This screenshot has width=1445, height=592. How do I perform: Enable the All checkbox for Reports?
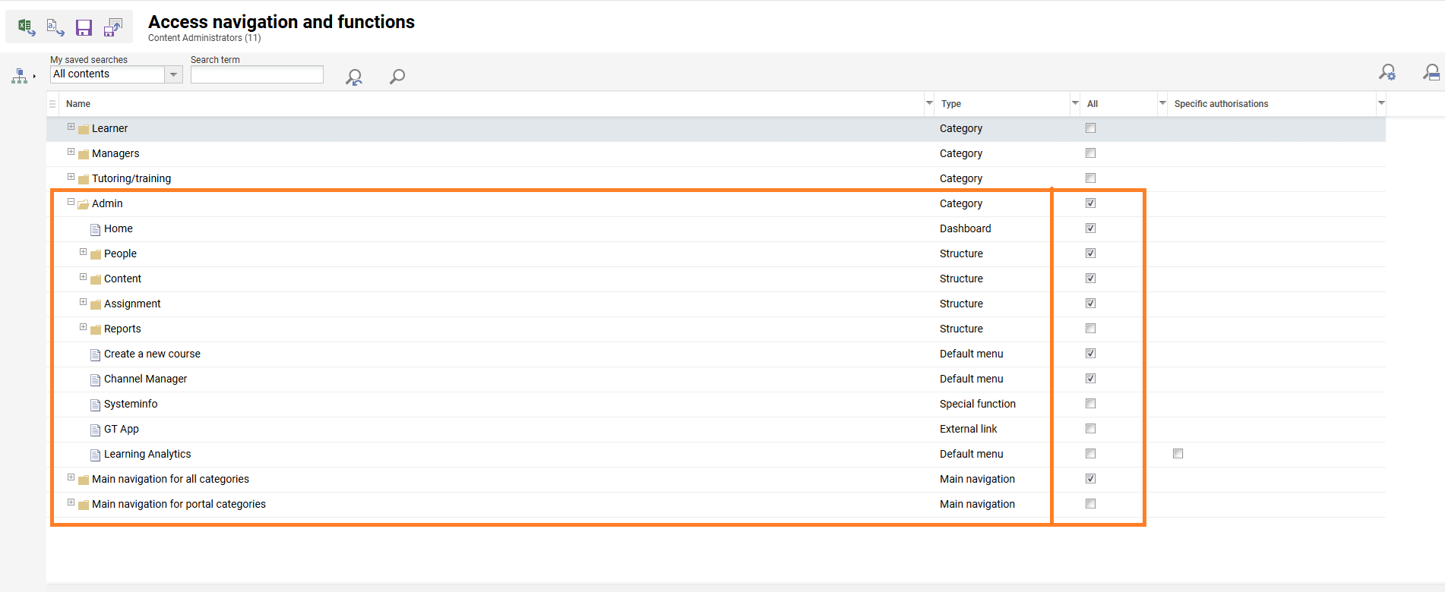pyautogui.click(x=1090, y=329)
